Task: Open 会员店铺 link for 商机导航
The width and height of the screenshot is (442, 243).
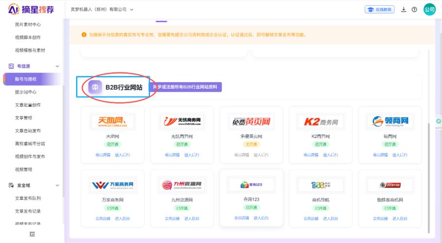Action: (311, 219)
